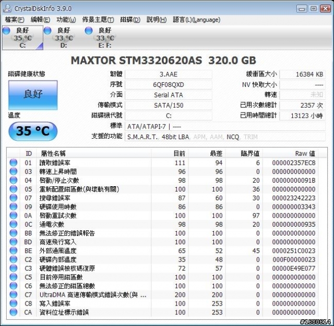The image size is (334, 326).
Task: Click the 目前 column header
Action: click(x=170, y=153)
